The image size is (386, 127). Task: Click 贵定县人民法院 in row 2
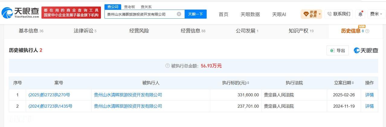coord(279,106)
